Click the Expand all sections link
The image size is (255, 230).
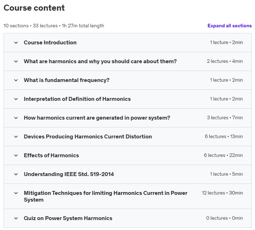click(x=229, y=26)
